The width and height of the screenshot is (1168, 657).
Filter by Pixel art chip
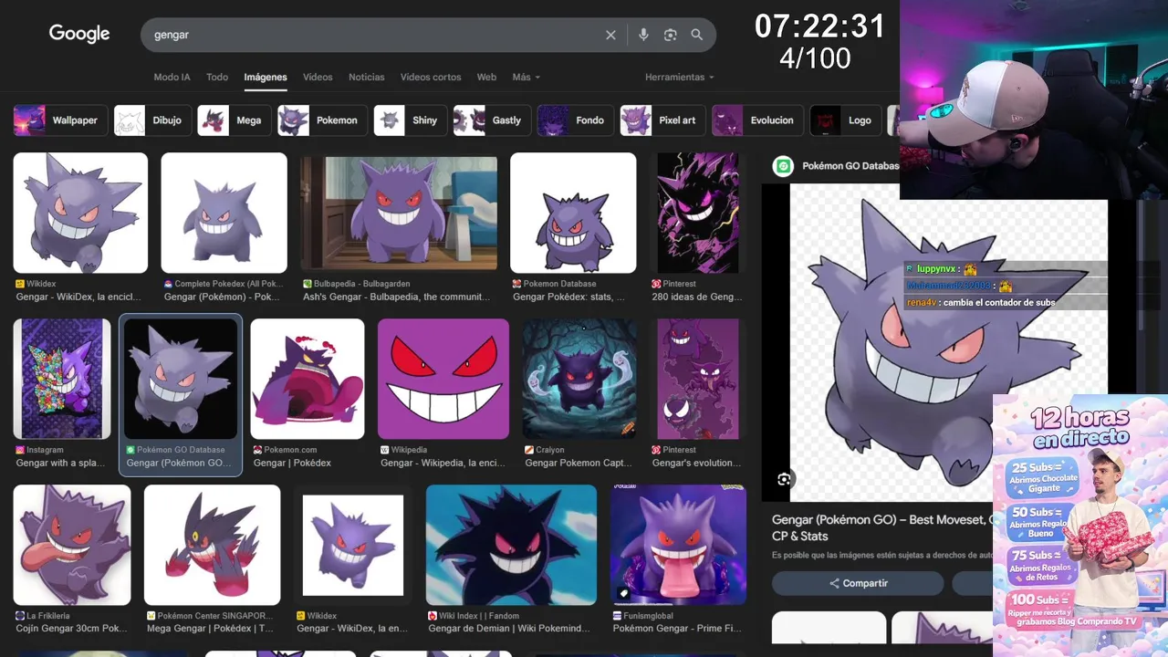662,120
